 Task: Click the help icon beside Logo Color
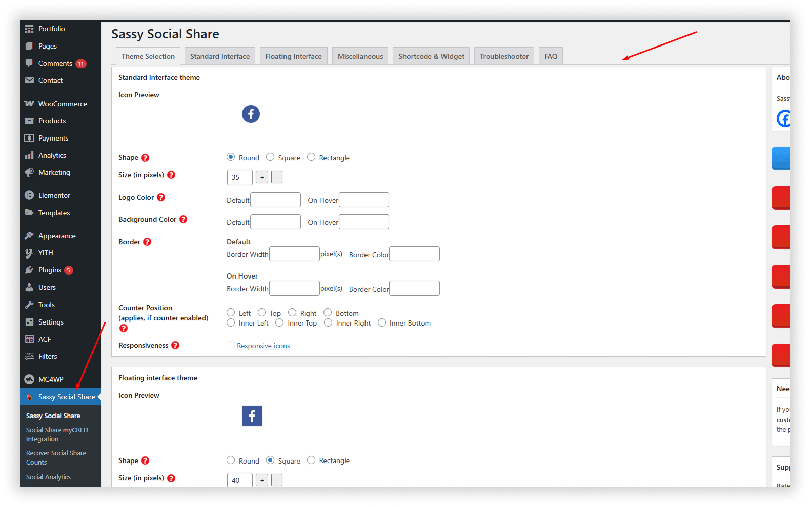(161, 197)
